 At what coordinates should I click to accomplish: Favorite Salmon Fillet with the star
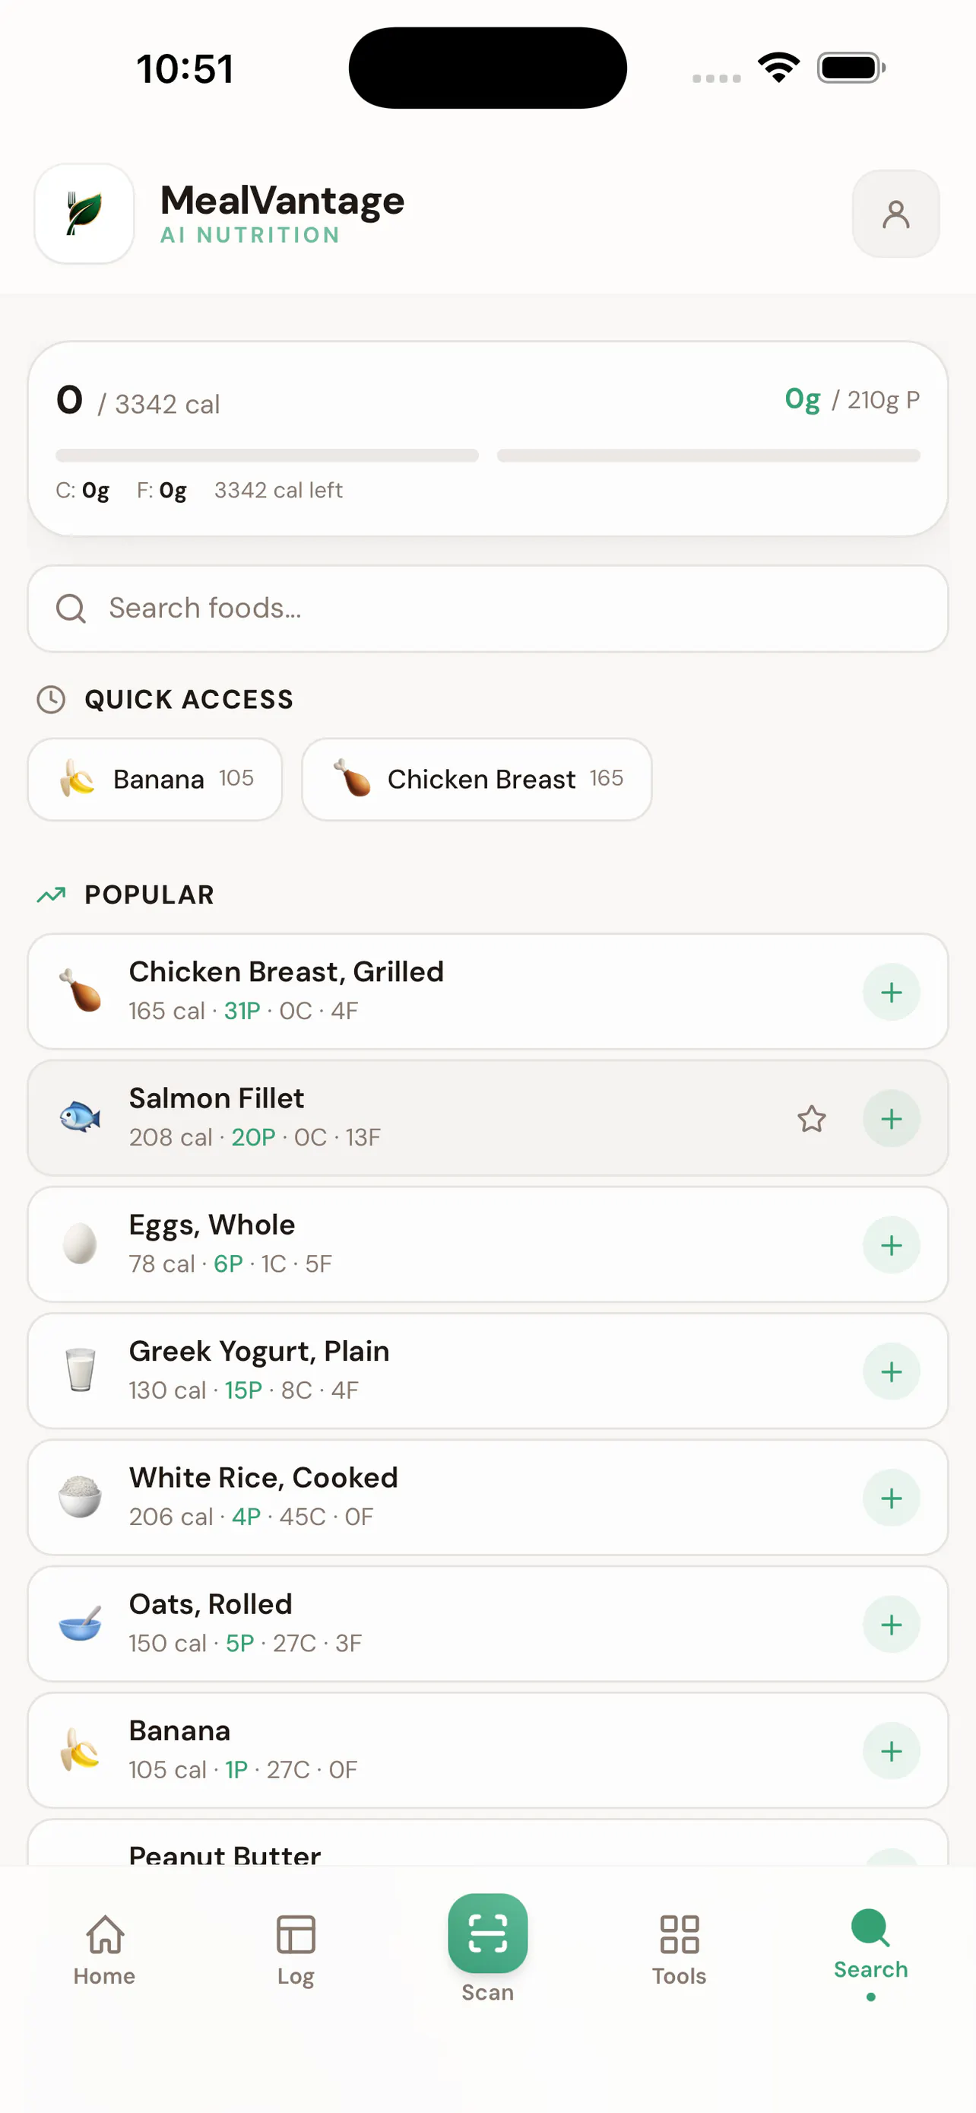coord(811,1118)
